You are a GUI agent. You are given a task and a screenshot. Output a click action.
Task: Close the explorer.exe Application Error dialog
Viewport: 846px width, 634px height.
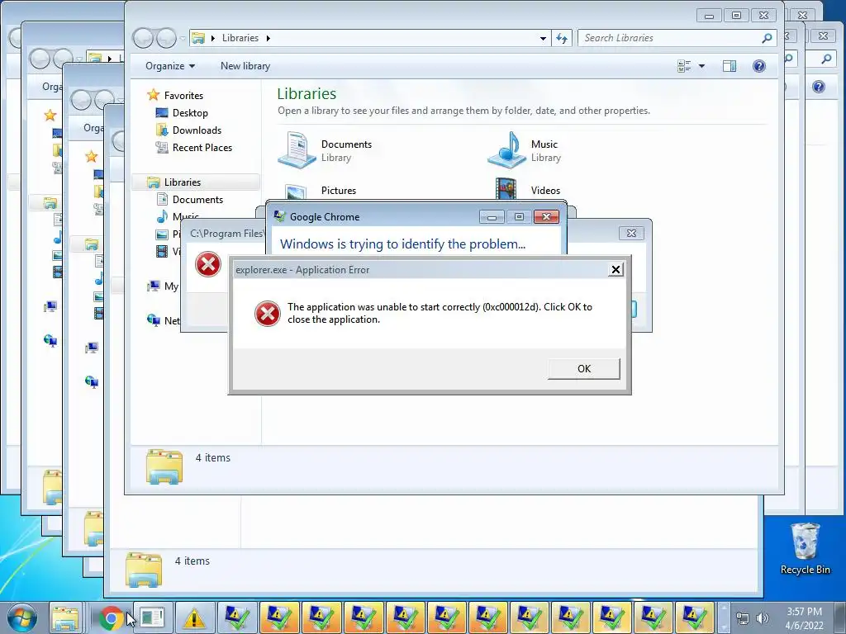coord(615,270)
